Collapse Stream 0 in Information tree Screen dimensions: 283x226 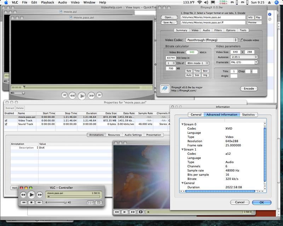point(183,124)
